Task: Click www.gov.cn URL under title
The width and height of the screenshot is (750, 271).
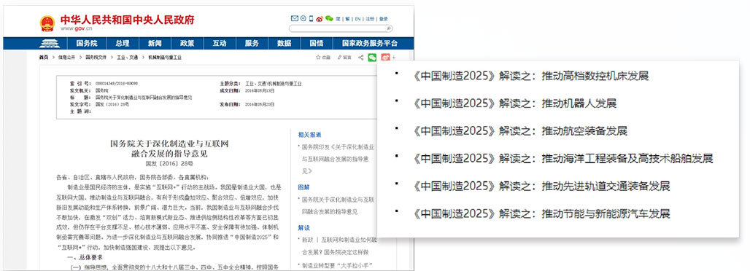Action: [x=76, y=29]
